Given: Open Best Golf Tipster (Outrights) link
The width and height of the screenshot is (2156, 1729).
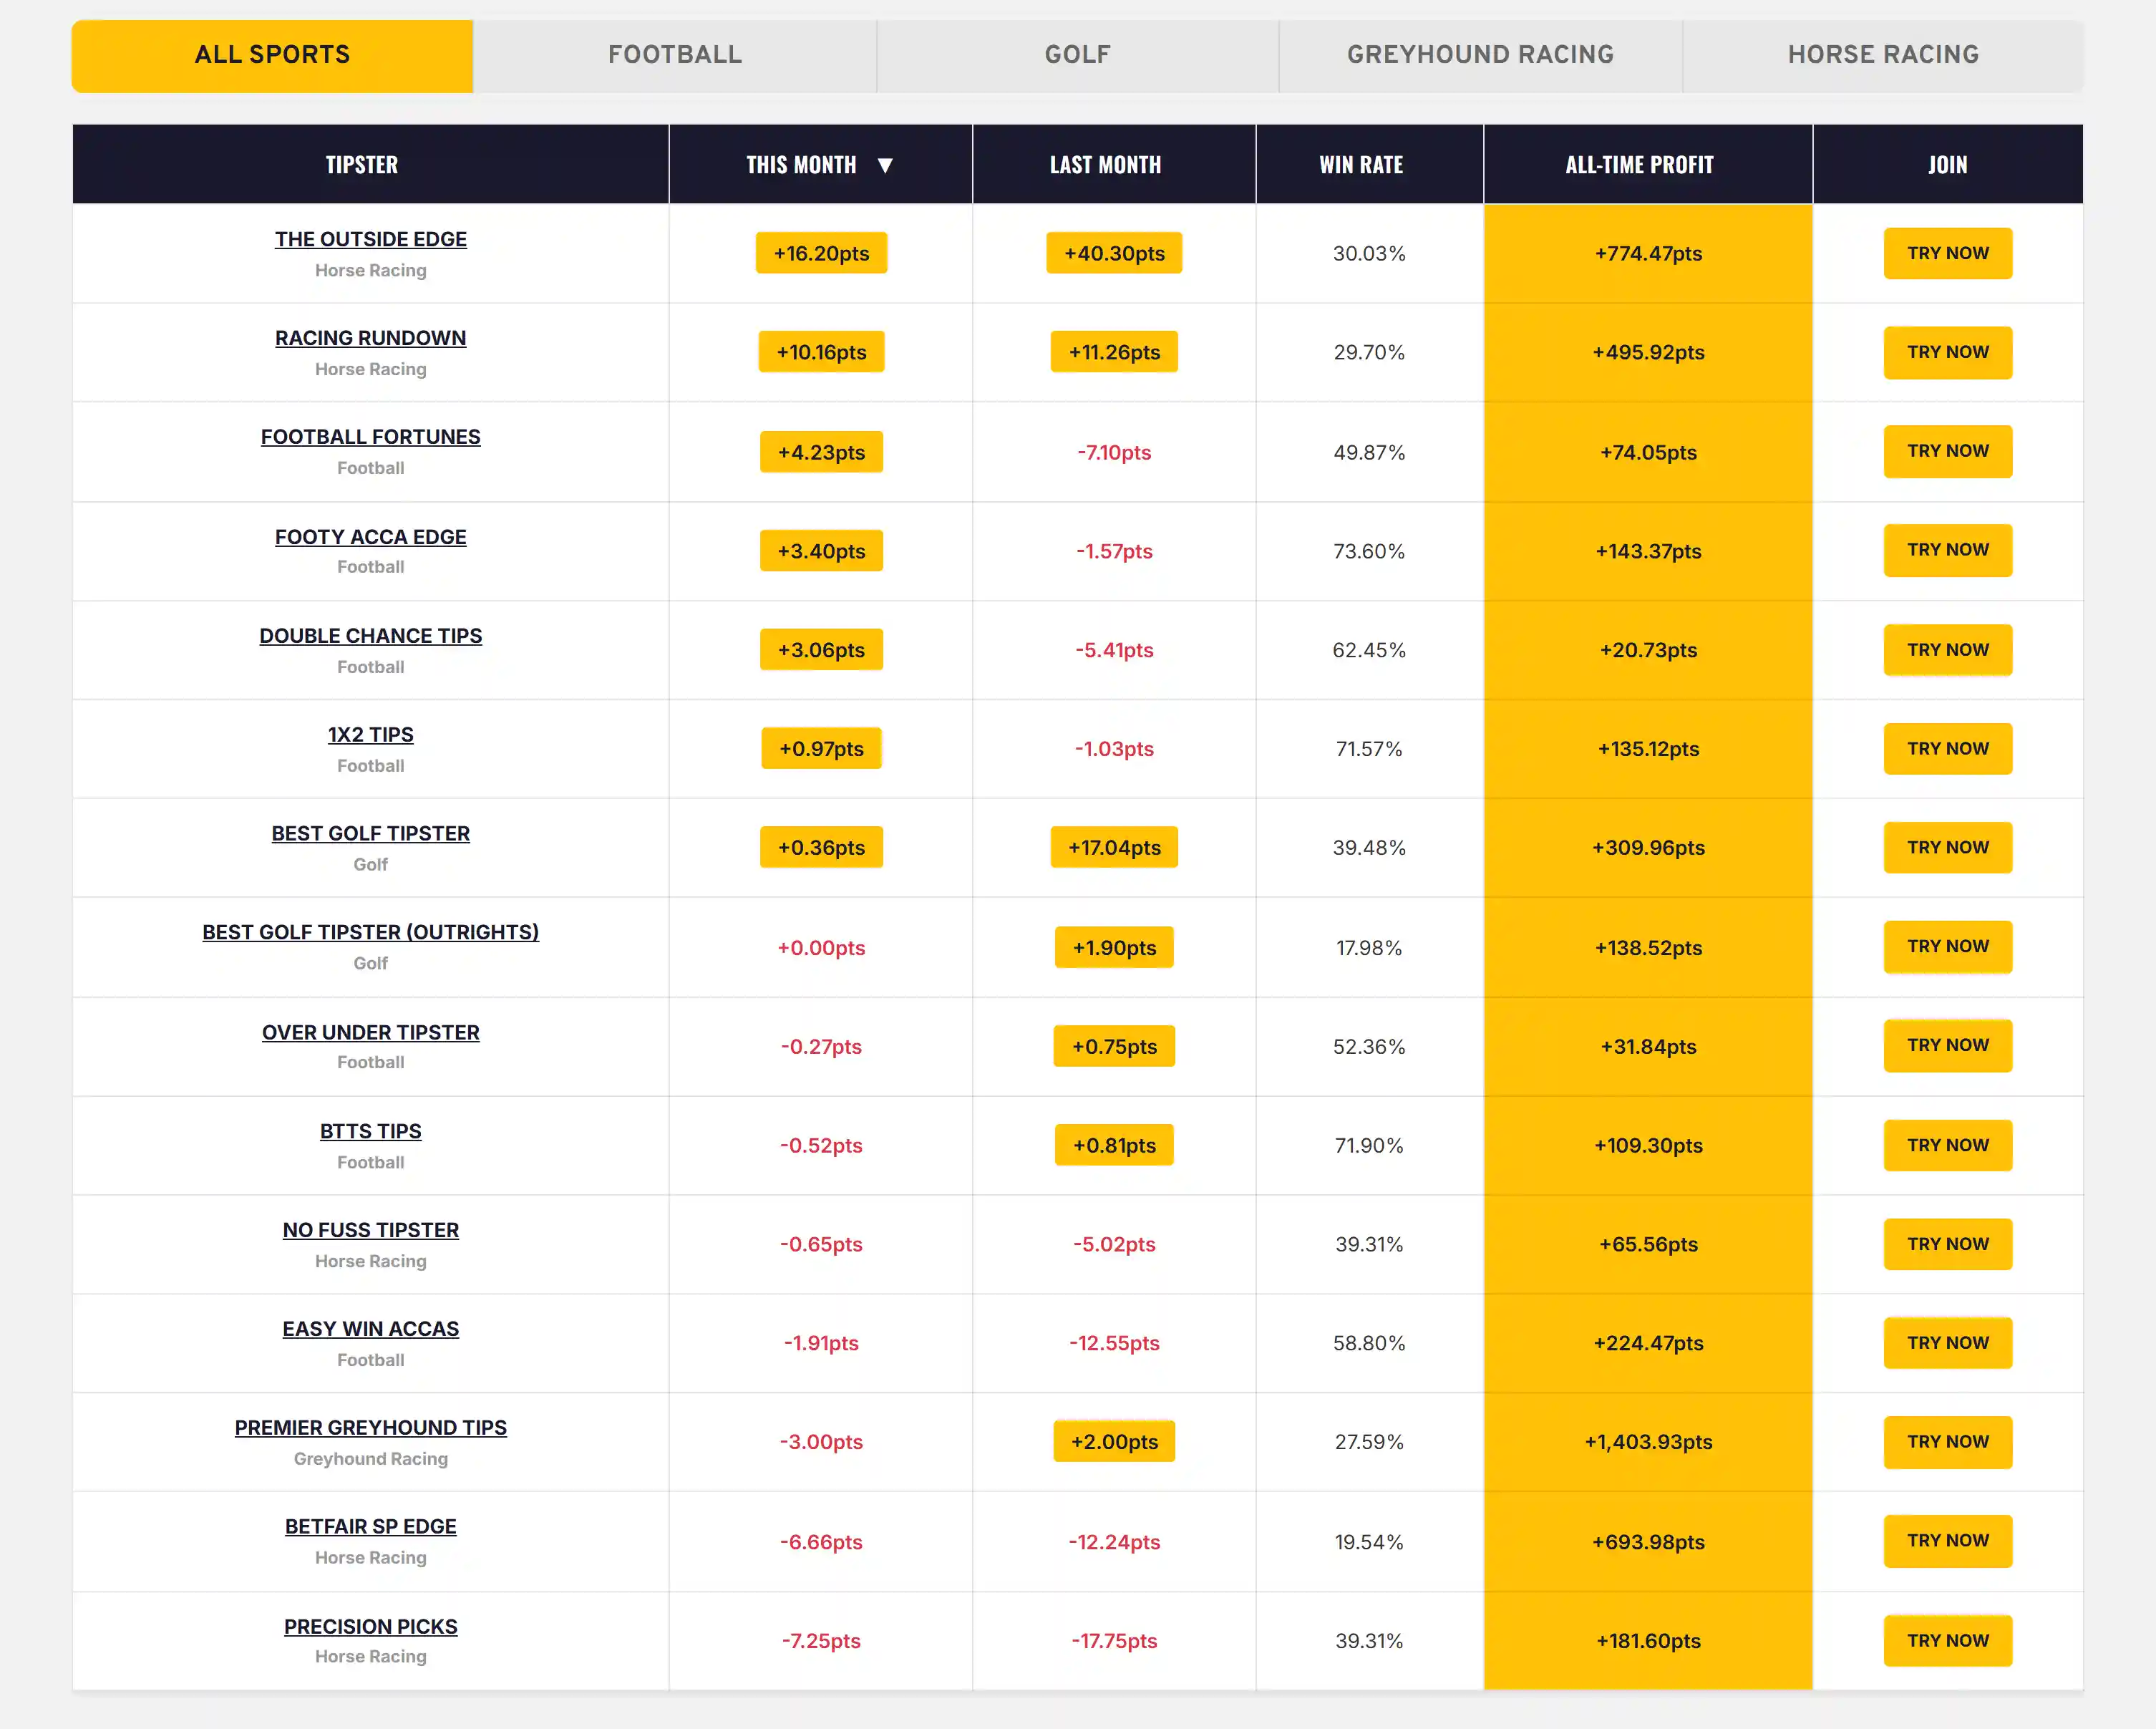Looking at the screenshot, I should (x=371, y=933).
